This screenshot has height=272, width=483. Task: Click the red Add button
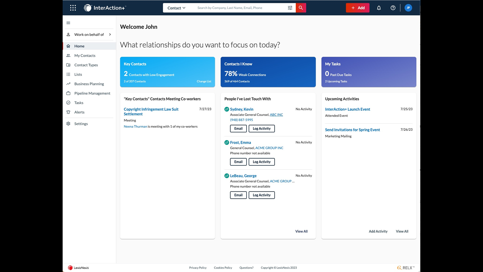(x=358, y=8)
